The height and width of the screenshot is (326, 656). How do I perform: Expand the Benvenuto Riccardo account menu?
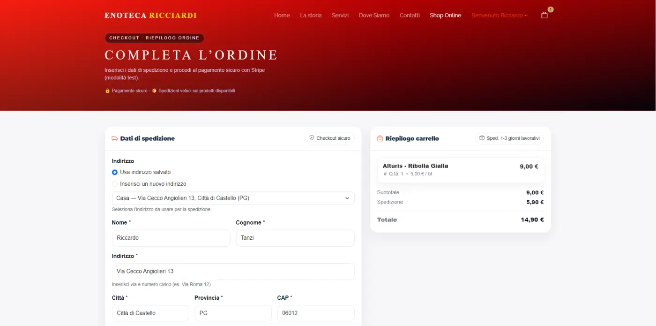(499, 15)
